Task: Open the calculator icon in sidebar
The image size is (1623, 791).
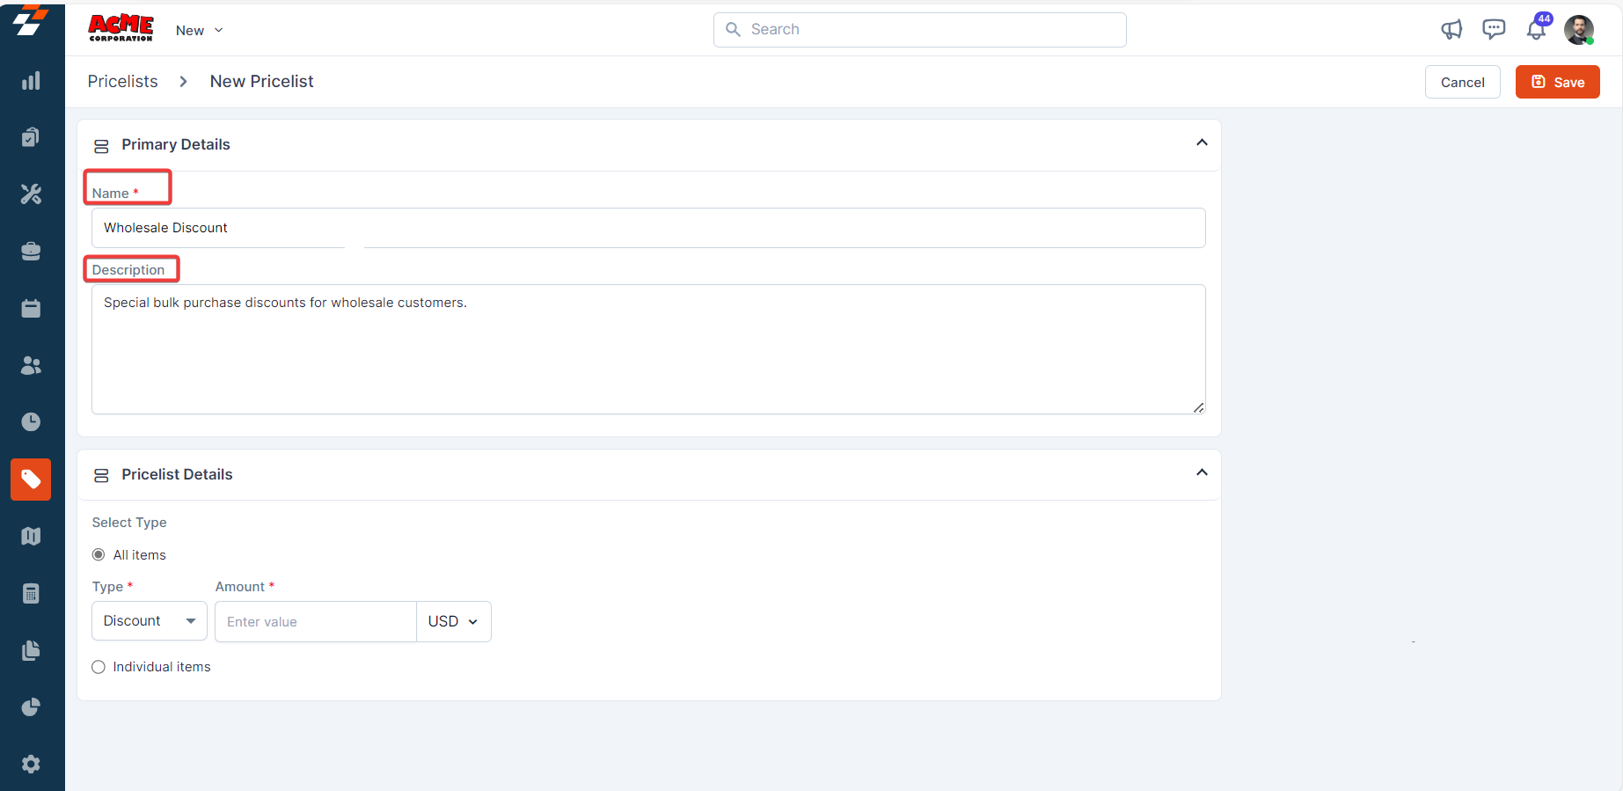Action: (31, 594)
